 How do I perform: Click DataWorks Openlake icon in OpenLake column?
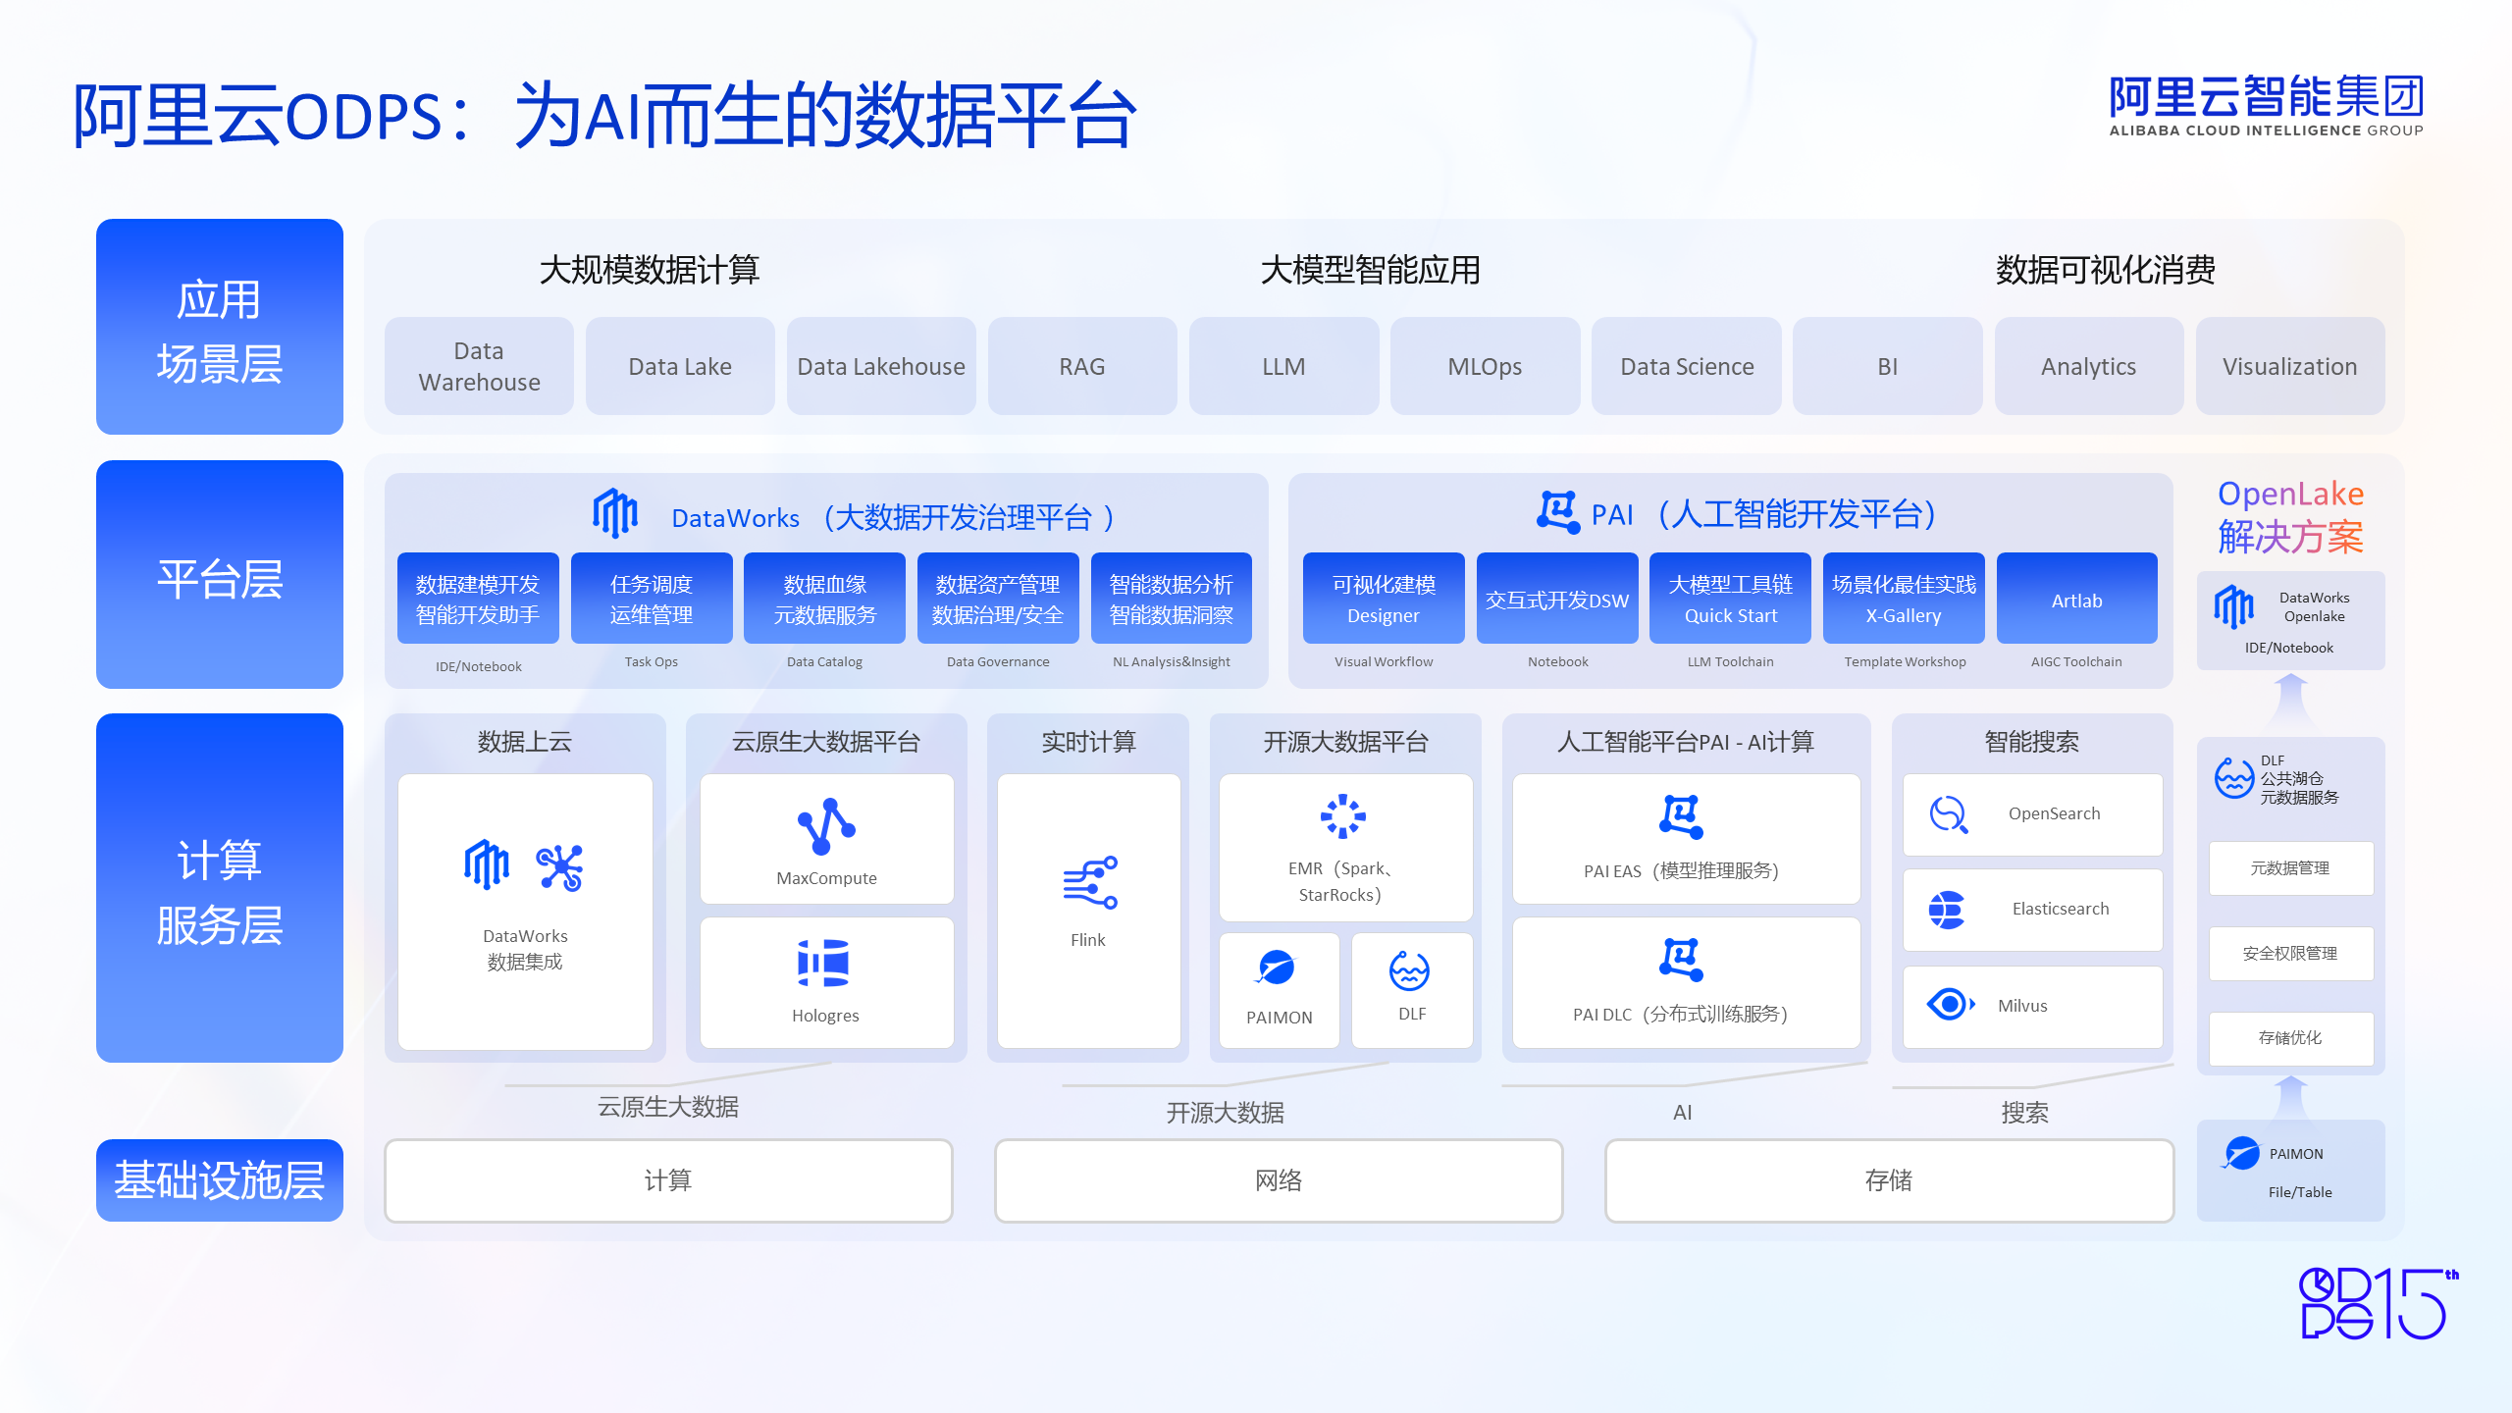pos(2234,605)
